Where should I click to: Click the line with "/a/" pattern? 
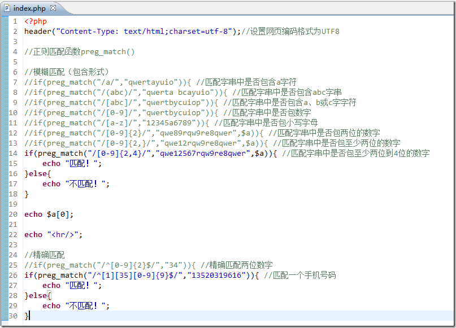[160, 82]
